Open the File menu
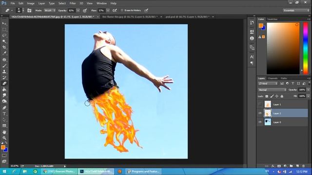Viewport: 312px width, 175px height. coord(13,3)
